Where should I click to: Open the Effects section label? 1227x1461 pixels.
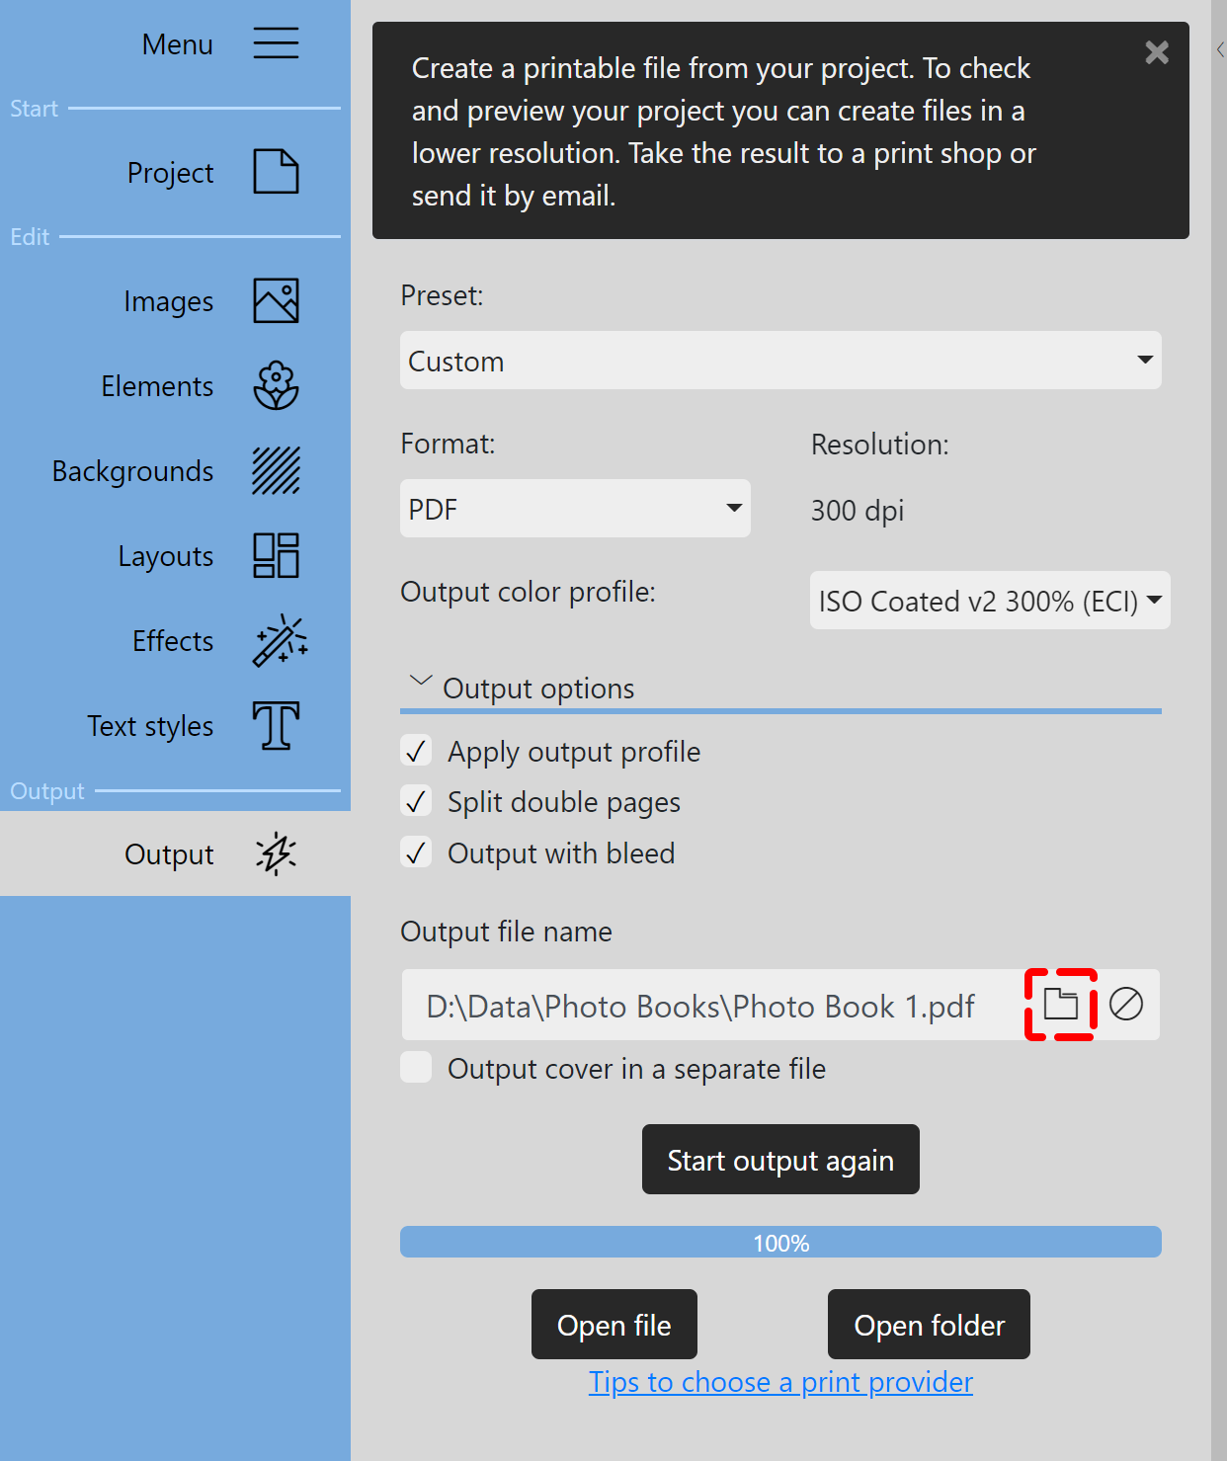coord(173,641)
